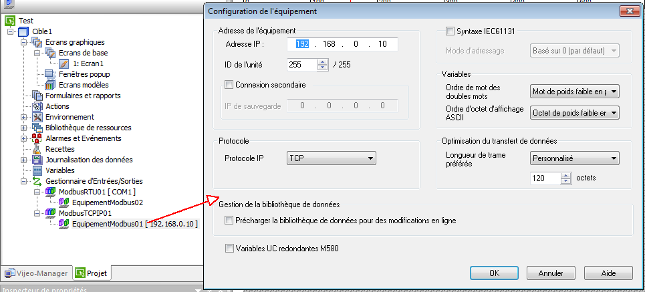Decrease the frame length octets value
The image size is (645, 292).
(x=566, y=181)
